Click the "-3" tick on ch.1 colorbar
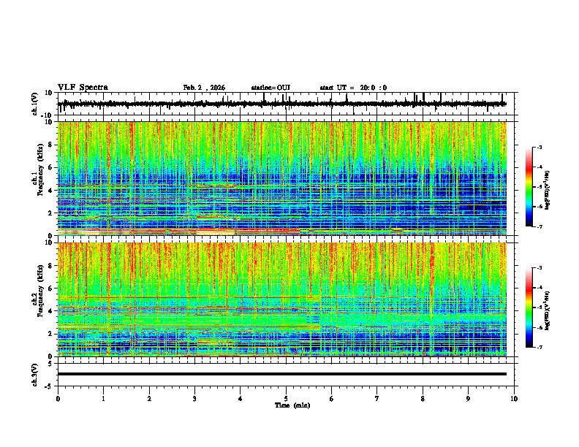Screen dimensions: 579x447 click(x=539, y=147)
